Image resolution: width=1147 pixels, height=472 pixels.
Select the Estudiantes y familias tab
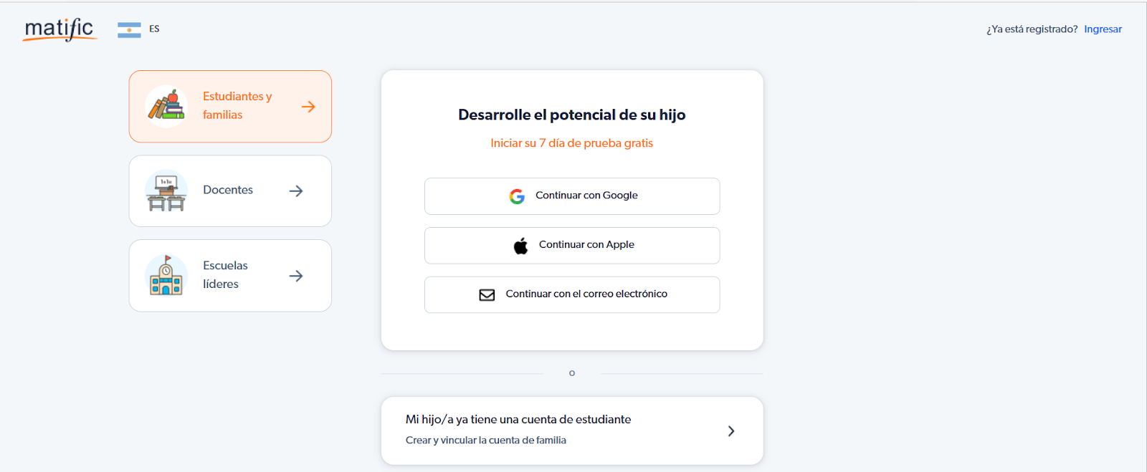point(230,106)
